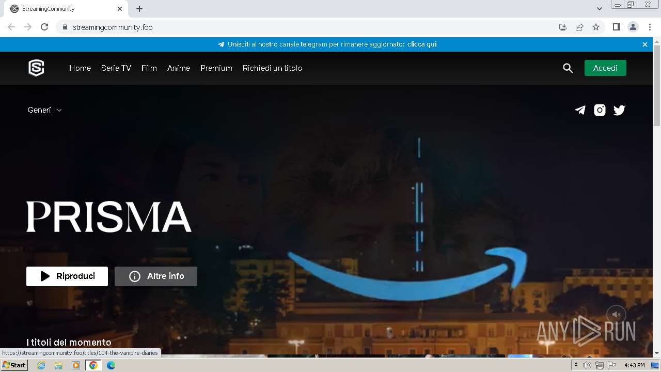Open File Explorer from taskbar
Viewport: 661px width, 372px height.
[x=58, y=365]
